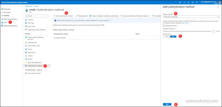Click the Groups icon
The width and height of the screenshot is (222, 107).
26,49
